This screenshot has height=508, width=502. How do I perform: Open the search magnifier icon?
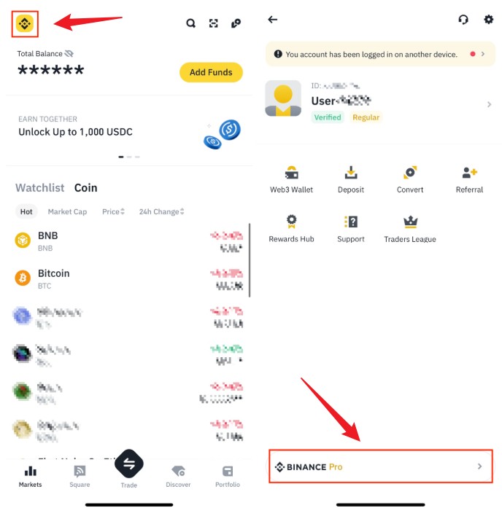click(191, 23)
